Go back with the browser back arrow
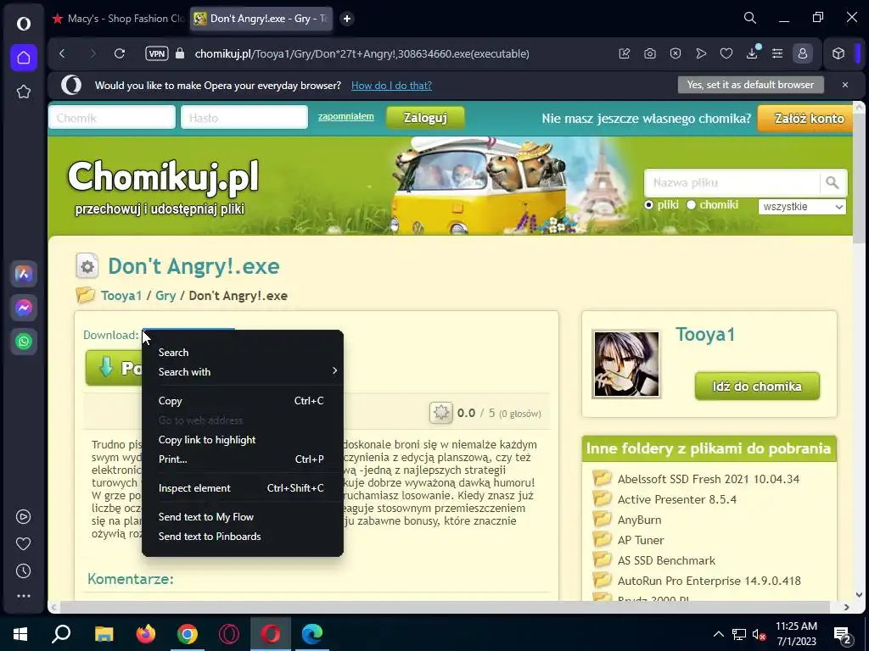This screenshot has height=651, width=869. [x=62, y=53]
